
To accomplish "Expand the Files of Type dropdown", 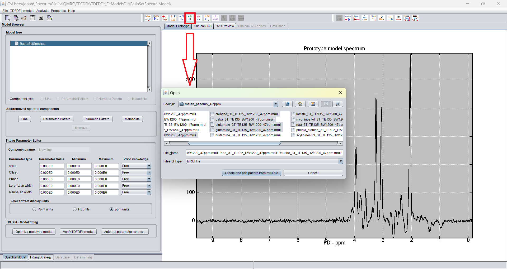I will [341, 161].
